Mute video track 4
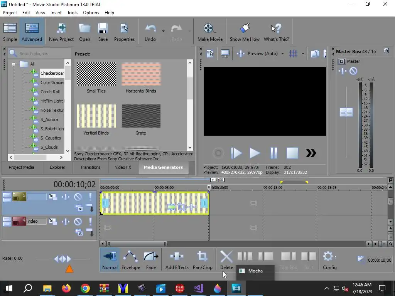Screen dimensions: 395x296 point(78,221)
